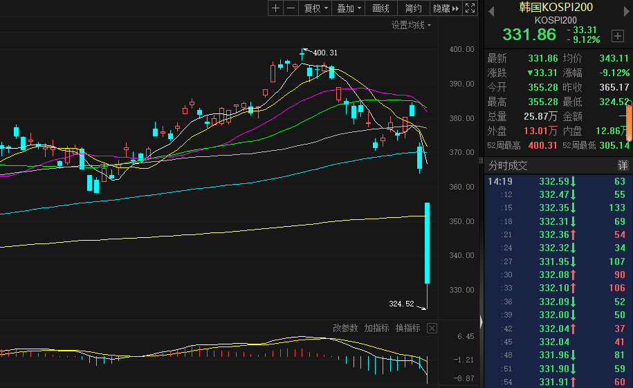633x388 pixels.
Task: Go to next index with right arrow
Action: (626, 11)
